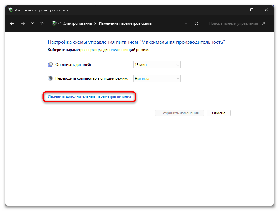Viewport: 279px width, 211px height.
Task: Open Переводить компьютер в спящий режим dropdown
Action: click(x=157, y=79)
